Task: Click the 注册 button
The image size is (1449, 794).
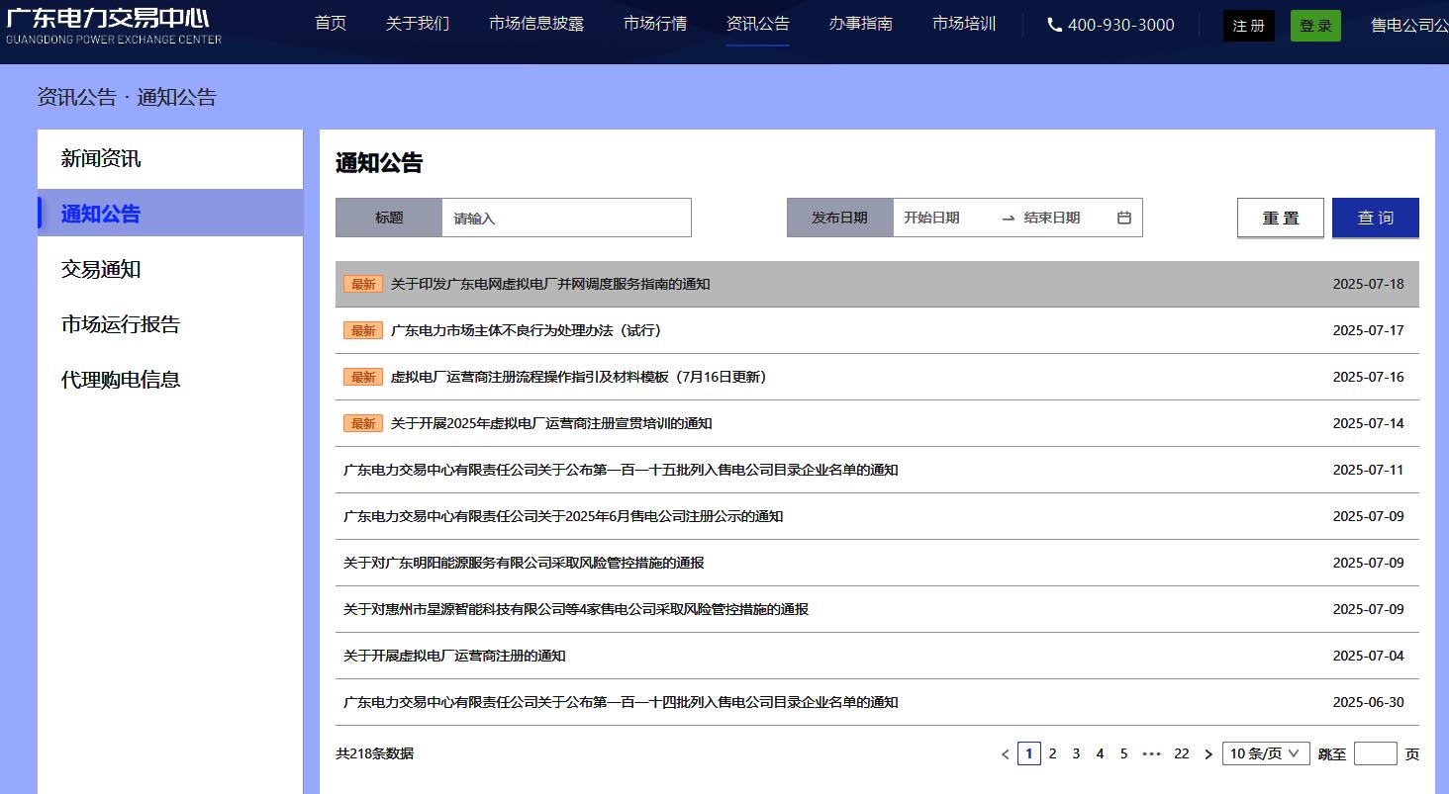Action: [x=1249, y=26]
